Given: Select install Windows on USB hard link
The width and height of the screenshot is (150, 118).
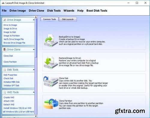Looking at the screenshot, I should [18, 112].
